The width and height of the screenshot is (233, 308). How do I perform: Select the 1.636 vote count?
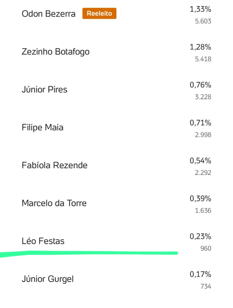pos(203,211)
